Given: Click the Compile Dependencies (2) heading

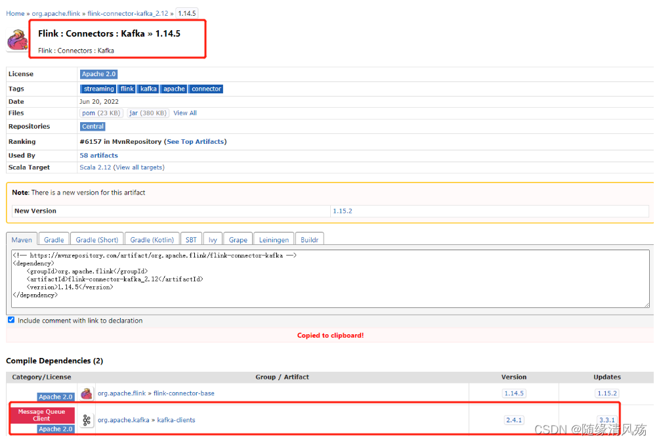Looking at the screenshot, I should click(54, 361).
